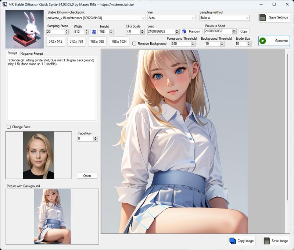The width and height of the screenshot is (294, 250).
Task: Click the Sampling Steps value field
Action: click(x=56, y=32)
